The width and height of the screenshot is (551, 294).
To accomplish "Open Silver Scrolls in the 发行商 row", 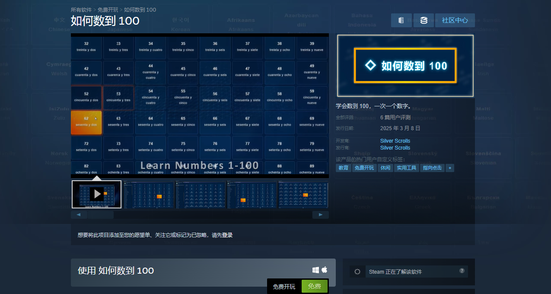I will [x=395, y=148].
